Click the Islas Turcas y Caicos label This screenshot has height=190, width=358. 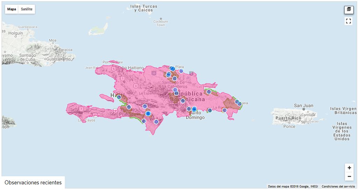pos(144,8)
